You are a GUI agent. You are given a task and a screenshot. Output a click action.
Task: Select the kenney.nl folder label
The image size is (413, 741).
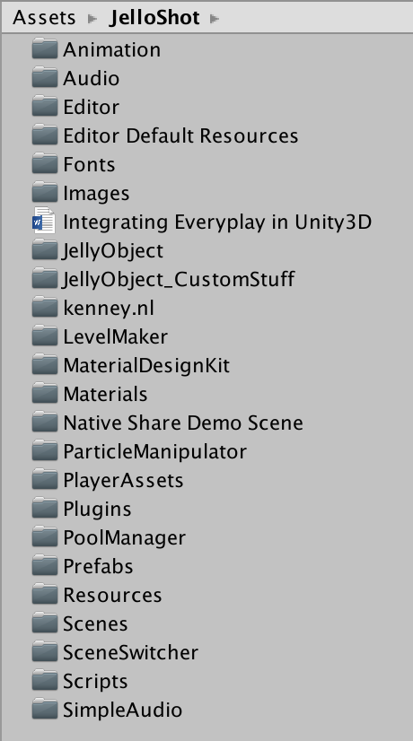coord(109,308)
